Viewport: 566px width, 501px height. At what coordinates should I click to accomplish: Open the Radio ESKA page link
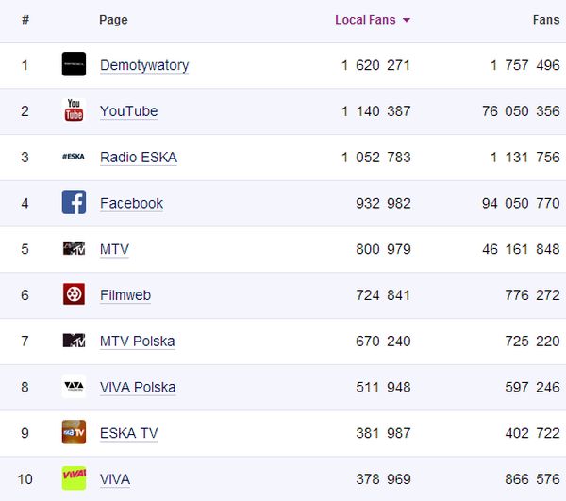[x=138, y=158]
